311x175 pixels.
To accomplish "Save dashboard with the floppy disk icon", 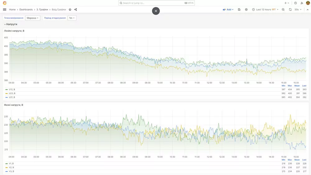I will pyautogui.click(x=239, y=10).
